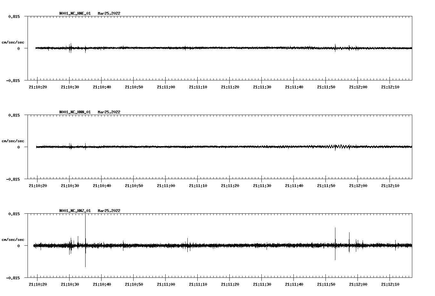Click the 21:11:40 time label under HNN plot
The width and height of the screenshot is (435, 296).
294,185
